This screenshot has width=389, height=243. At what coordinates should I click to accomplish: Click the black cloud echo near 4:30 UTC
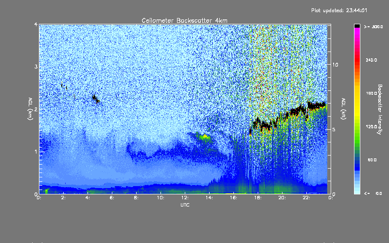tap(95, 99)
